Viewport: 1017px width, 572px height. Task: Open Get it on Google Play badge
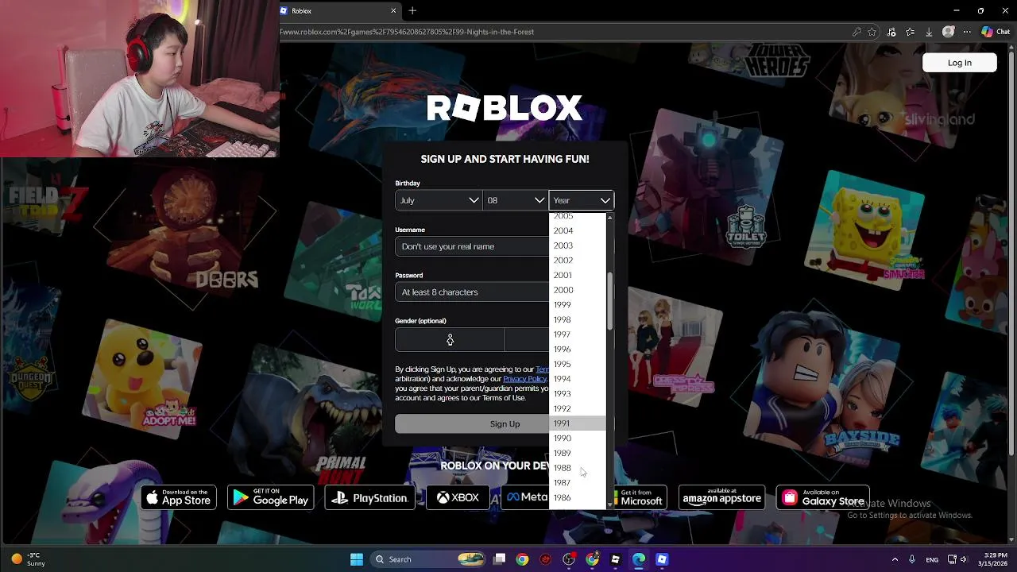pos(271,498)
